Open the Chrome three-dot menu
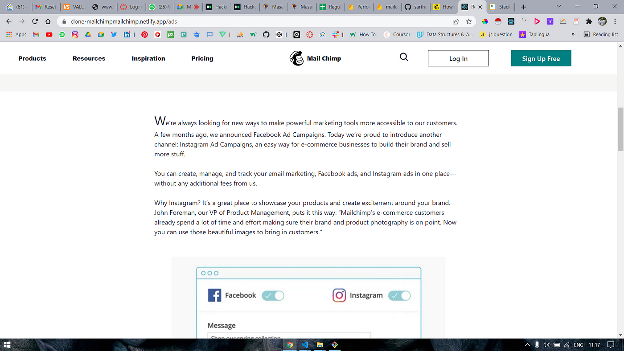624x351 pixels. point(615,21)
